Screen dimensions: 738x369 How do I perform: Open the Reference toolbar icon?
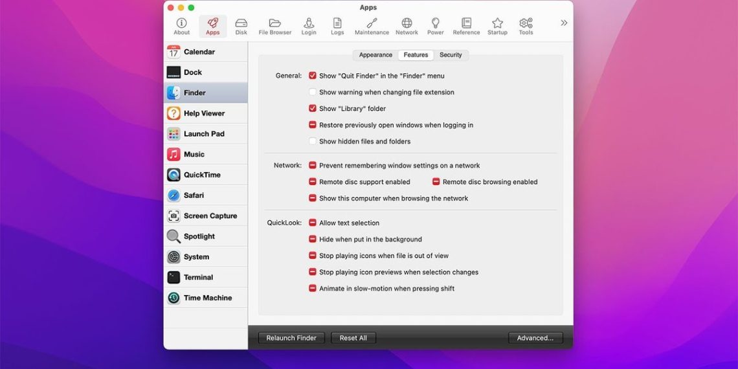click(x=466, y=26)
